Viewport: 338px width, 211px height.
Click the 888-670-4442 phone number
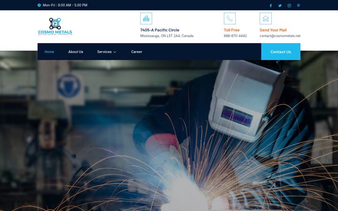235,36
